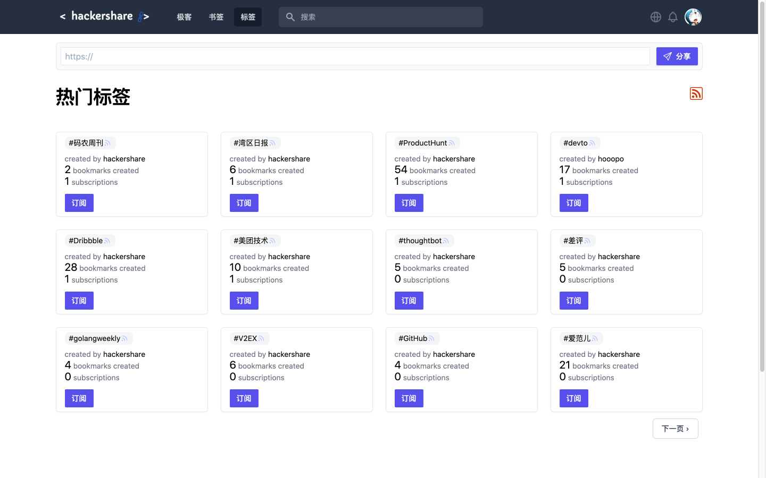Click the RSS icon beside #Dribbble
This screenshot has height=478, width=766.
click(107, 241)
